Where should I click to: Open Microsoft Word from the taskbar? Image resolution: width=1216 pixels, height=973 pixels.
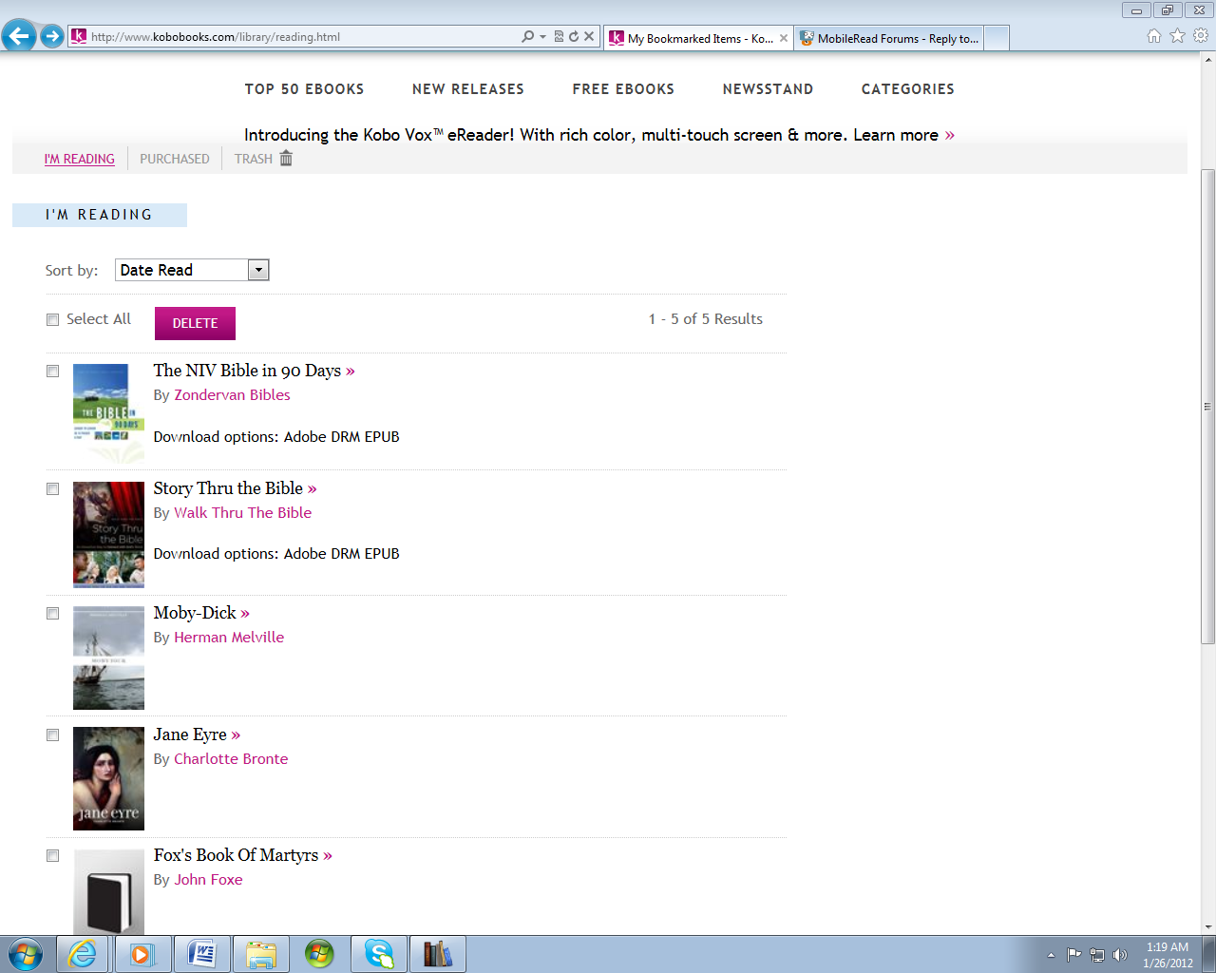[x=201, y=954]
